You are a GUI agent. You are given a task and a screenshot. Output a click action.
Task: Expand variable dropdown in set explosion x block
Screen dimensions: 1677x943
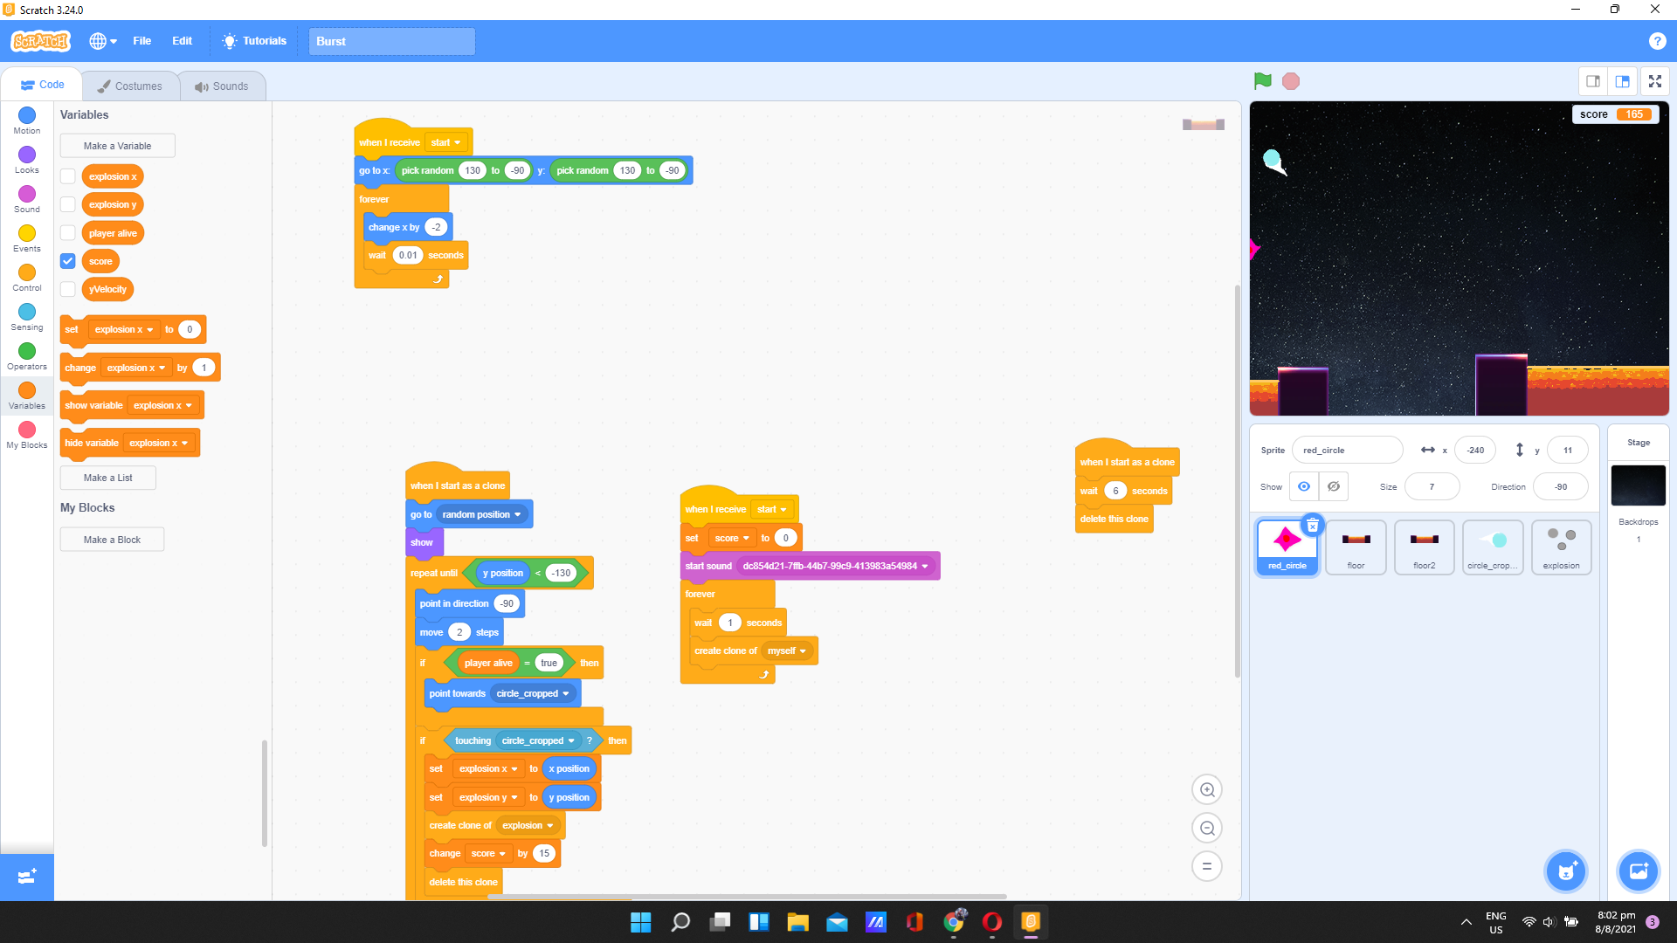point(150,330)
